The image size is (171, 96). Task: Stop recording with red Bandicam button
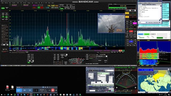click(x=53, y=90)
